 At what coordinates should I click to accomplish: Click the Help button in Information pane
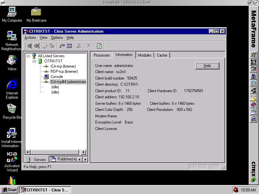[207, 66]
